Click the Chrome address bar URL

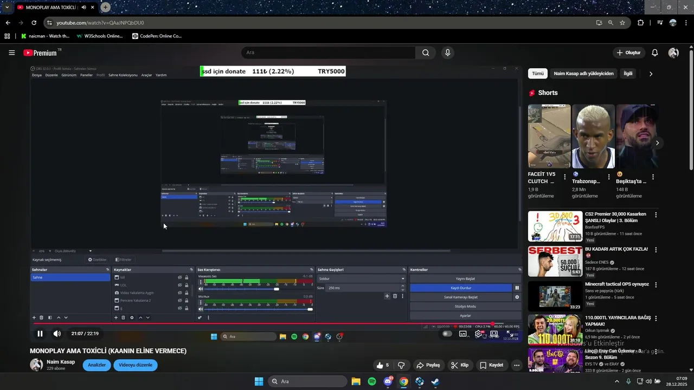point(100,23)
